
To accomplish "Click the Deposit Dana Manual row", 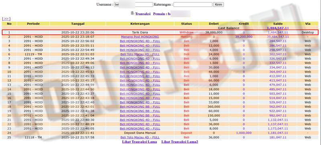I will tap(160, 133).
